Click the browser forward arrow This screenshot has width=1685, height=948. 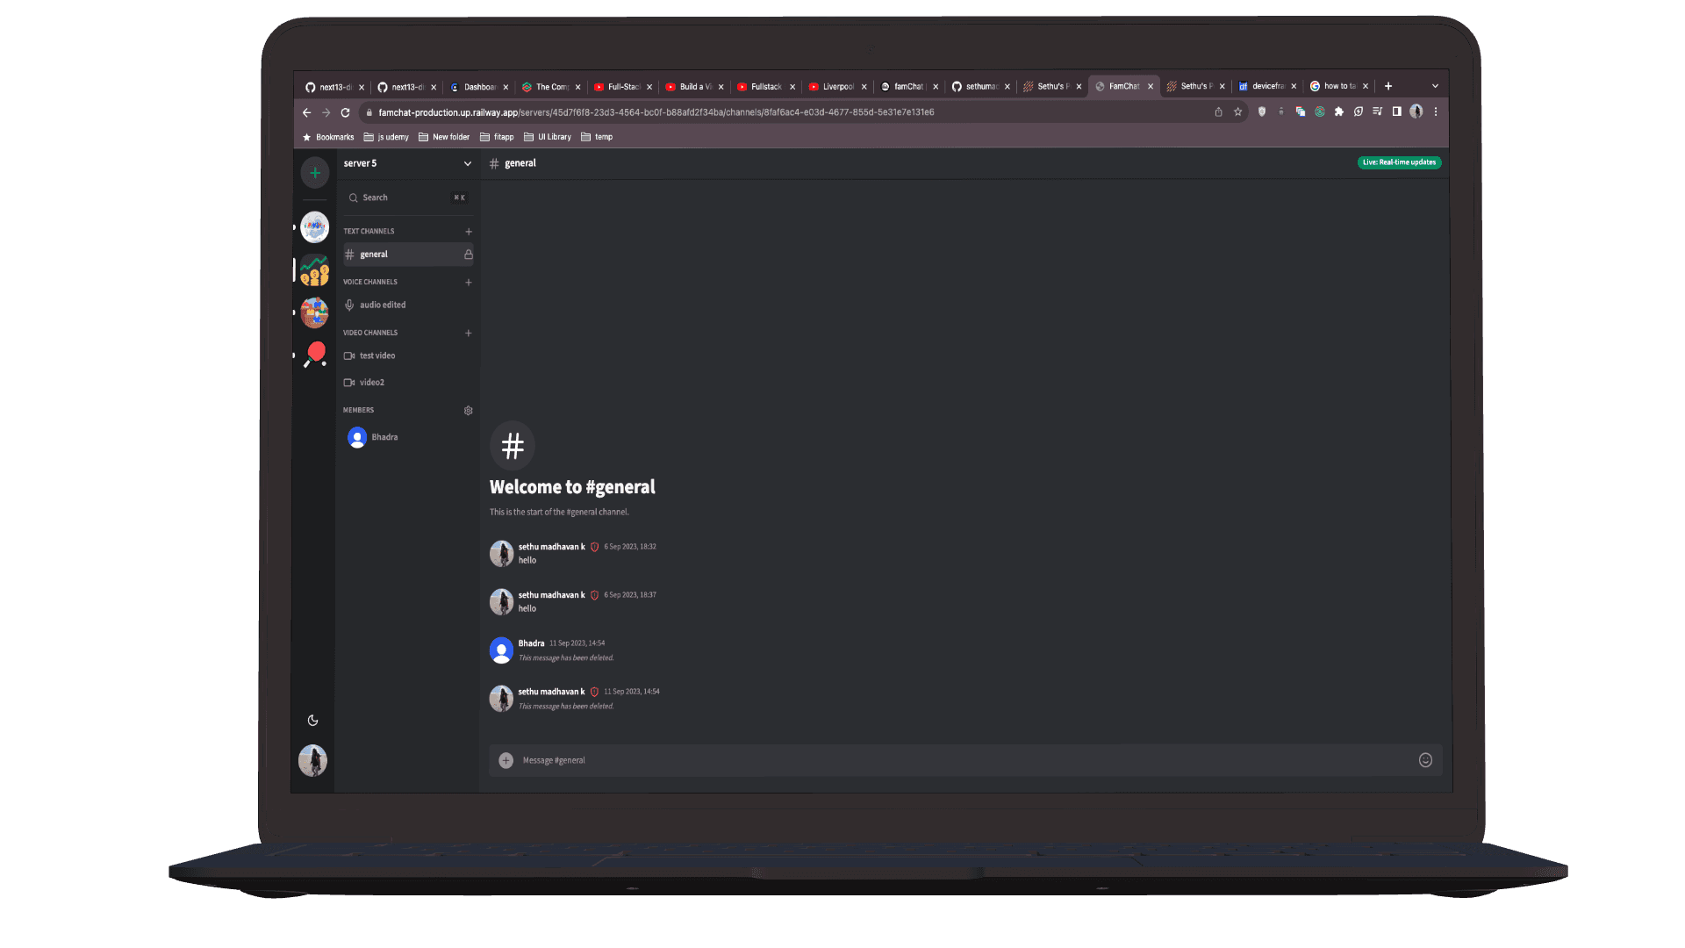326,112
